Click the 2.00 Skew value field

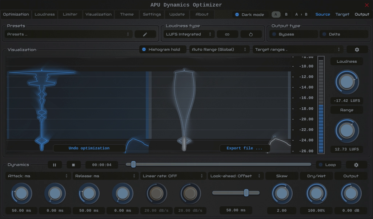282,210
